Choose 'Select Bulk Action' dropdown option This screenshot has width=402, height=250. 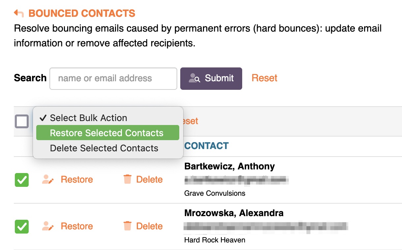click(x=88, y=118)
